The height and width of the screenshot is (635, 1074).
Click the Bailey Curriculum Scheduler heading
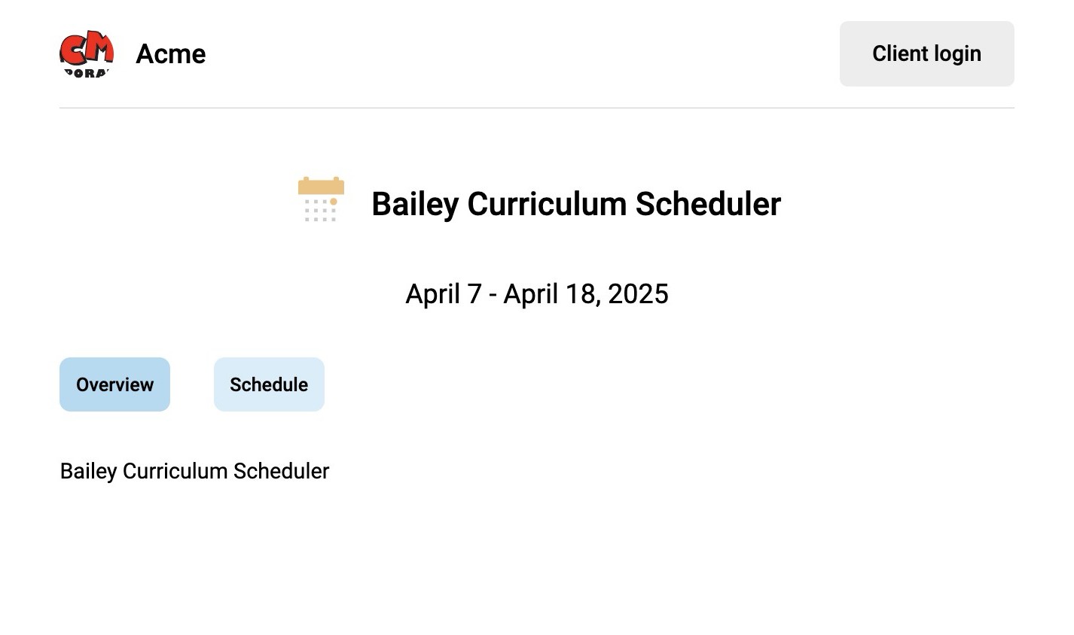[576, 204]
